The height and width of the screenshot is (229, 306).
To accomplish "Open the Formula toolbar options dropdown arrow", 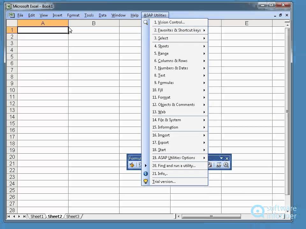I will click(x=221, y=158).
